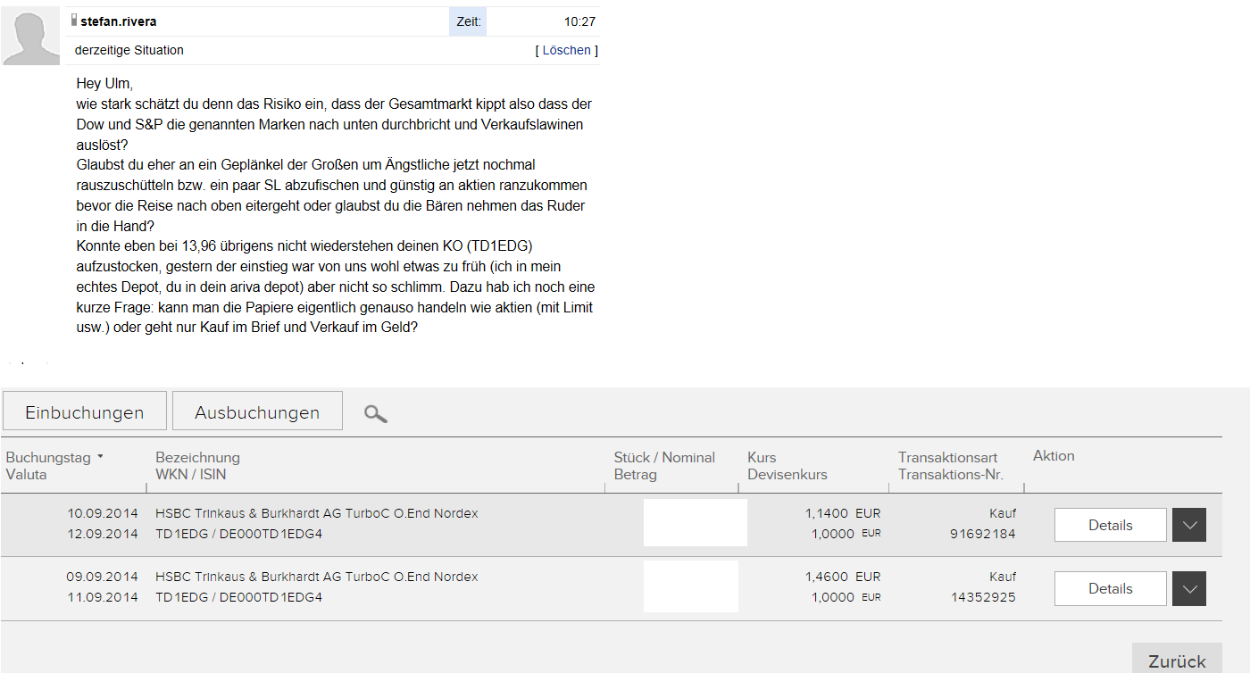Image resolution: width=1250 pixels, height=673 pixels.
Task: Select the message subject 'derzeitige Situation'
Action: tap(129, 51)
